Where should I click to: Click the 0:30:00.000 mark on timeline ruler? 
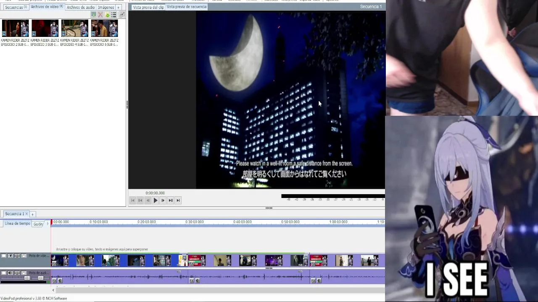point(195,222)
